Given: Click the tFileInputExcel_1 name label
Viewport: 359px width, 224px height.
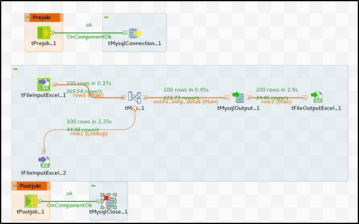Looking at the screenshot, I should point(43,95).
